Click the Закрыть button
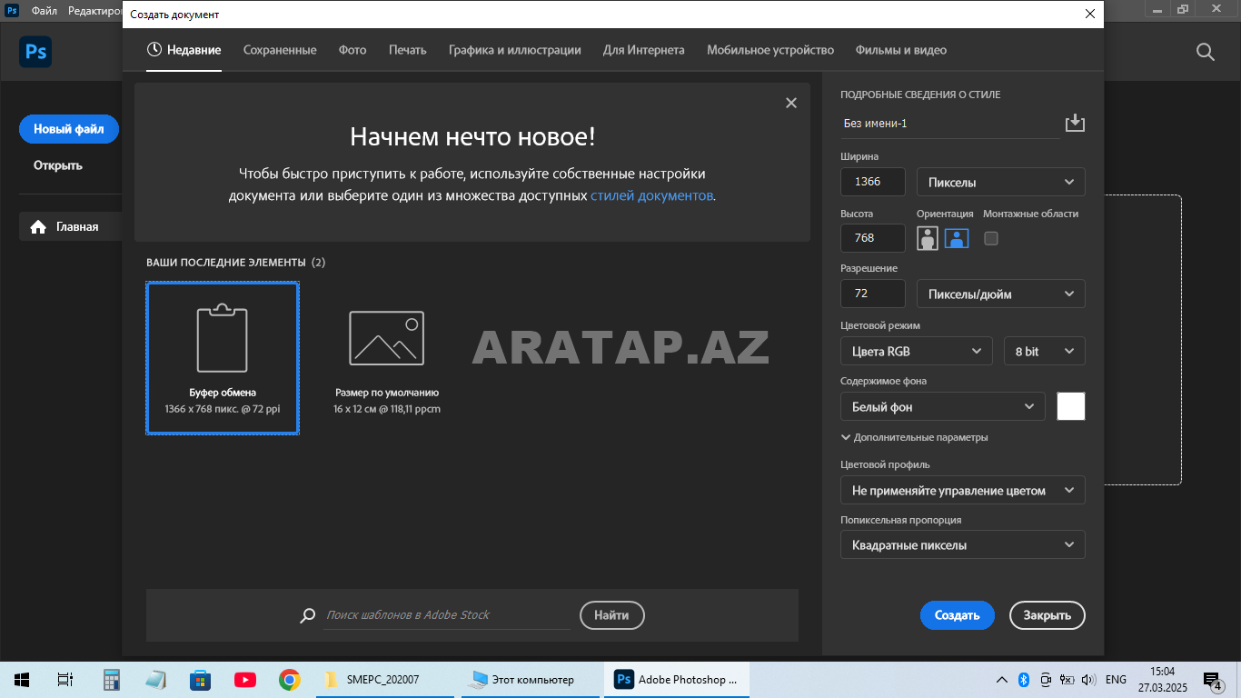1241x698 pixels. tap(1047, 615)
